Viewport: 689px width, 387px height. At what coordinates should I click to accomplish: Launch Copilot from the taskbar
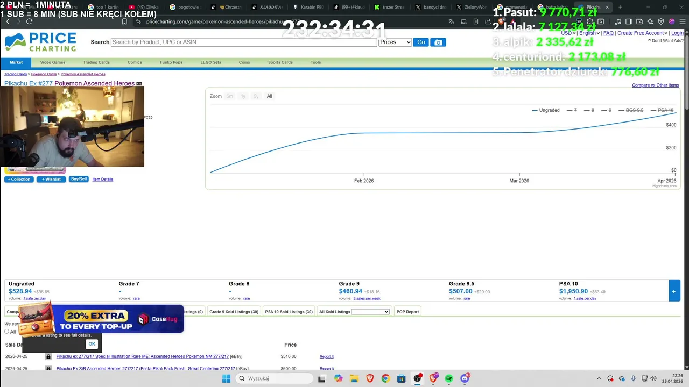(x=338, y=378)
